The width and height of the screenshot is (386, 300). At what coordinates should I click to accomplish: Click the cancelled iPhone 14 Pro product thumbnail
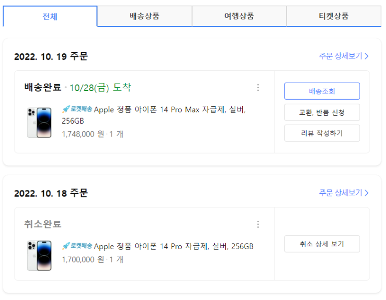39,256
